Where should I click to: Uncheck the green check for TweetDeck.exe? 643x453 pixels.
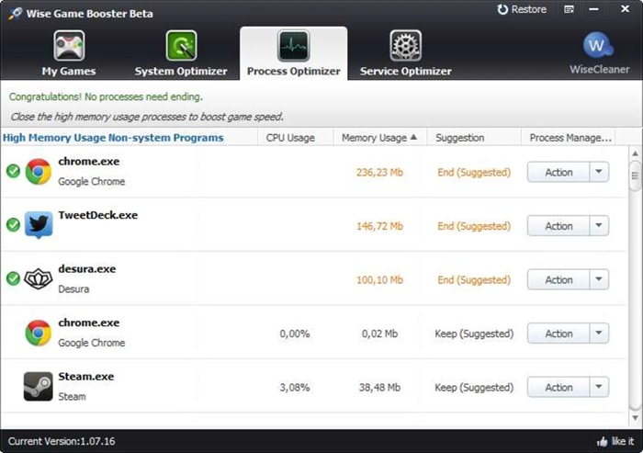tap(13, 225)
